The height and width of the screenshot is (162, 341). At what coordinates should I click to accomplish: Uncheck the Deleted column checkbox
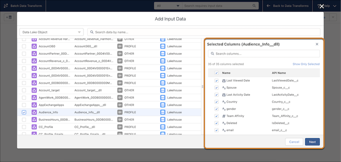click(x=217, y=123)
